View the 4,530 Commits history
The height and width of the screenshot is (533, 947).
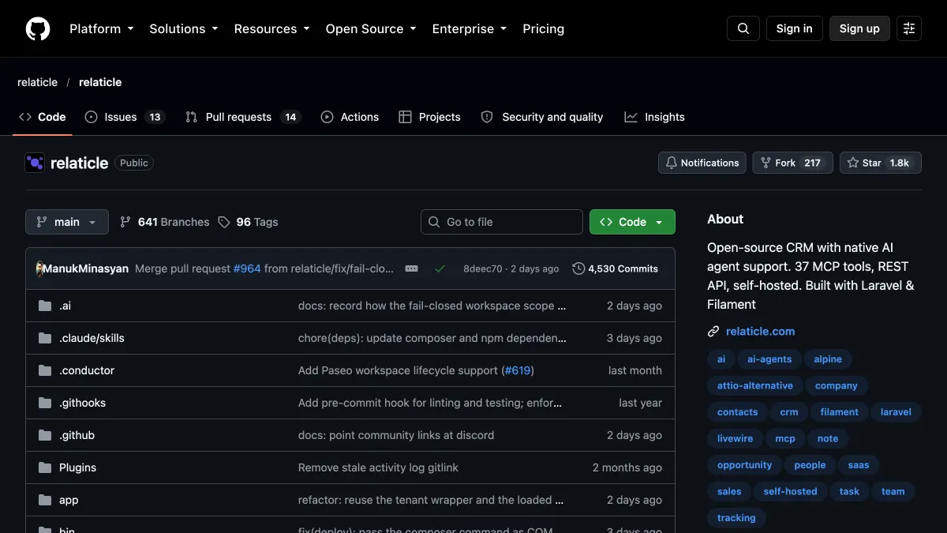coord(616,268)
